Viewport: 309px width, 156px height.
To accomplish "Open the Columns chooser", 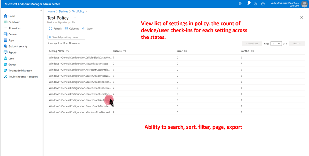I will (72, 29).
